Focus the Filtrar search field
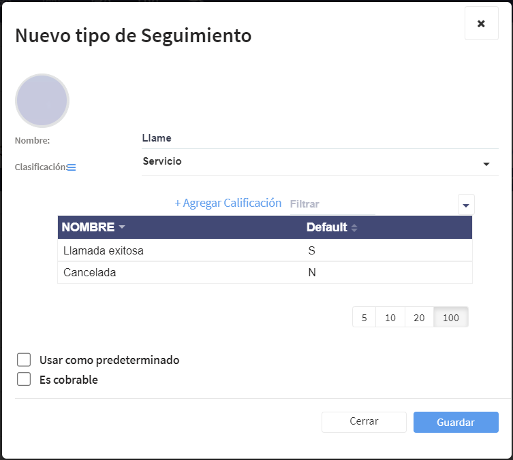The image size is (513, 460). [x=332, y=203]
